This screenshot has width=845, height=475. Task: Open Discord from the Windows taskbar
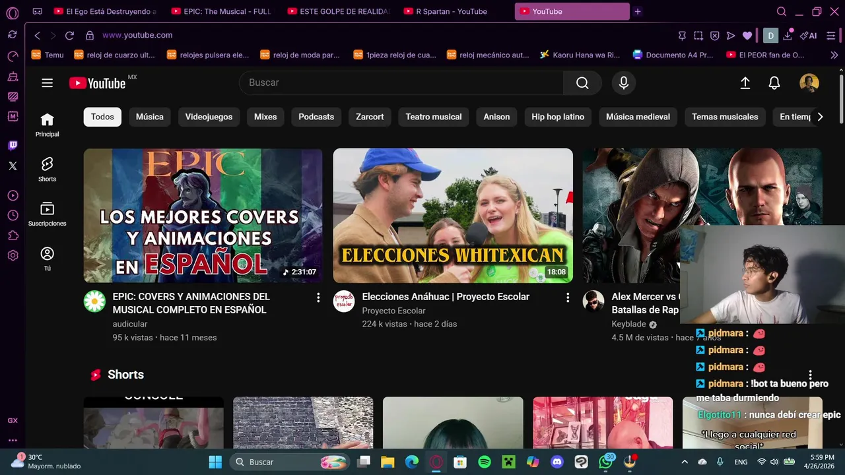(557, 462)
